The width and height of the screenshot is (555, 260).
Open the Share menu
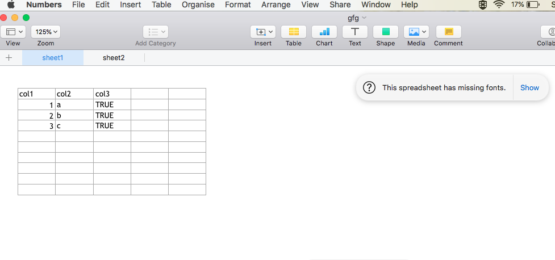[x=340, y=5]
